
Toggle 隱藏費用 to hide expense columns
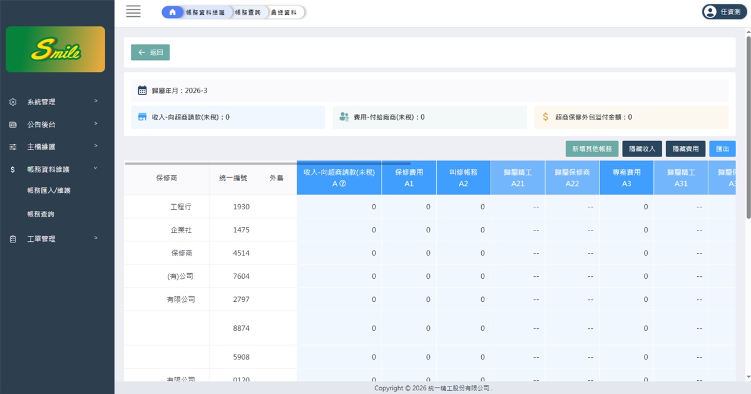pyautogui.click(x=685, y=149)
